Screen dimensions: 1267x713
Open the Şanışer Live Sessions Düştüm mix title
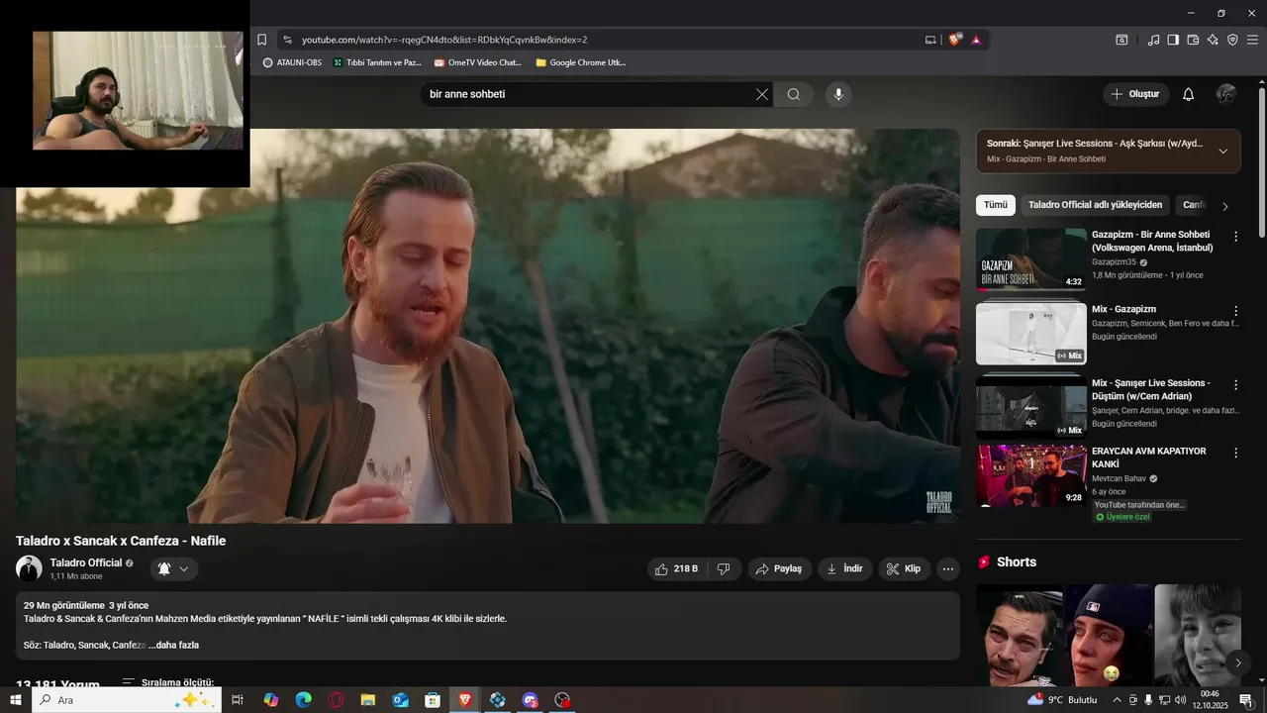1151,389
